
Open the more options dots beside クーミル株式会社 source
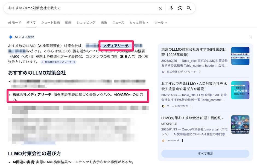click(192, 106)
